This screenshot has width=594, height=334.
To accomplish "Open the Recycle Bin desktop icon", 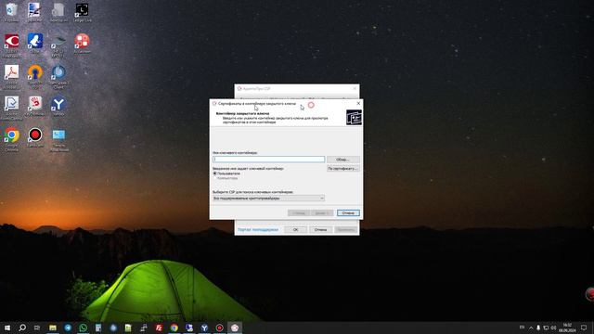I will (x=12, y=10).
